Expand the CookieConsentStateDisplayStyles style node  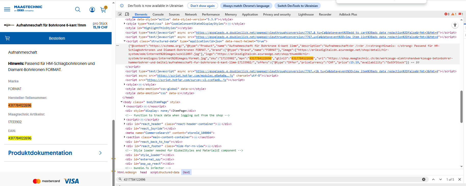click(125, 24)
